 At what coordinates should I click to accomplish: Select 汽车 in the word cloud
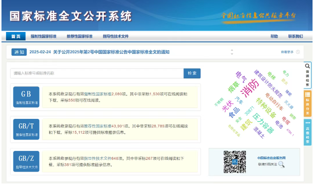tap(239, 100)
